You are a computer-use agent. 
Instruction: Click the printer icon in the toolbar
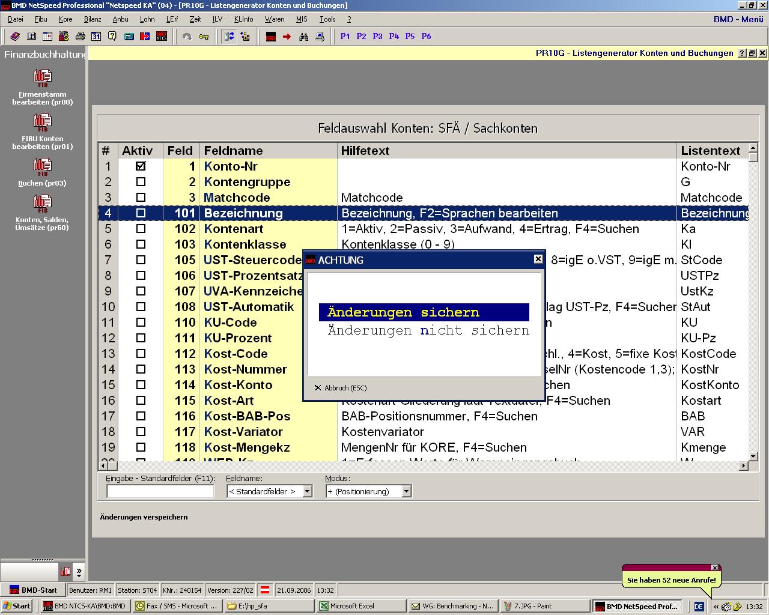click(x=80, y=37)
